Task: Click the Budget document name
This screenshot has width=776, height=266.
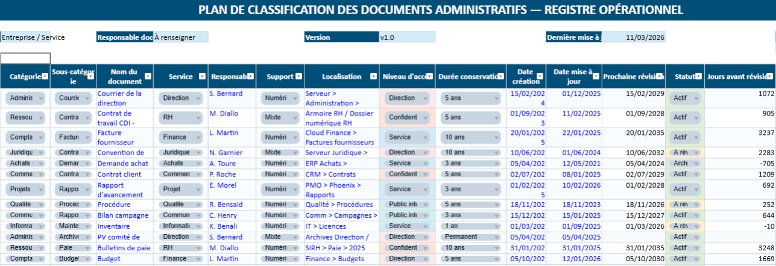Action: 110,259
